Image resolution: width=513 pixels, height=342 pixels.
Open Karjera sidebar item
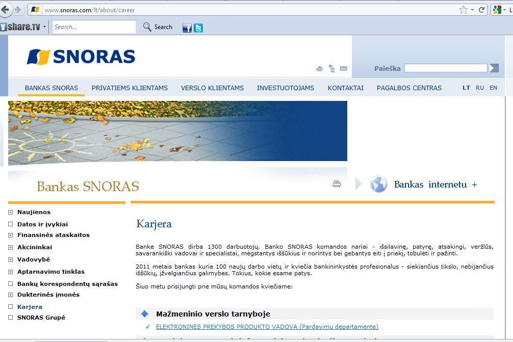pos(30,307)
